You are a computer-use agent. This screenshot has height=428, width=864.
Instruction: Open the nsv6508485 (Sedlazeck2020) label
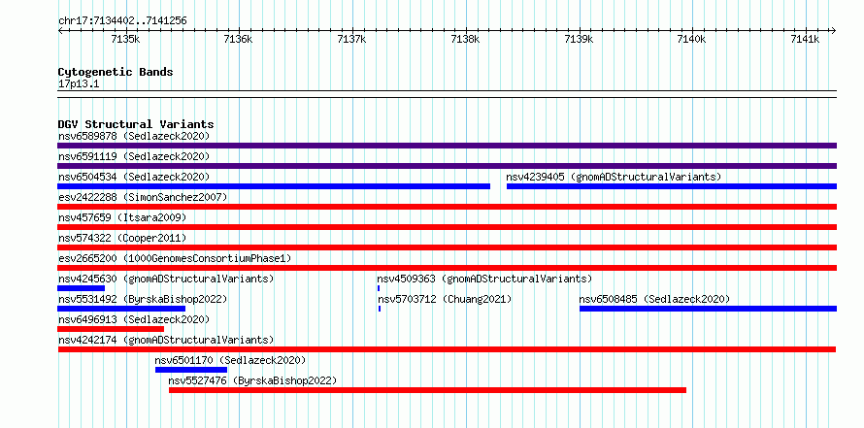(x=654, y=299)
